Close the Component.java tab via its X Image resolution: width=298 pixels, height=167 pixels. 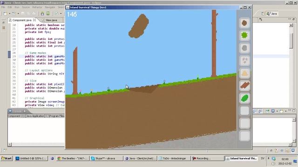tap(34, 19)
